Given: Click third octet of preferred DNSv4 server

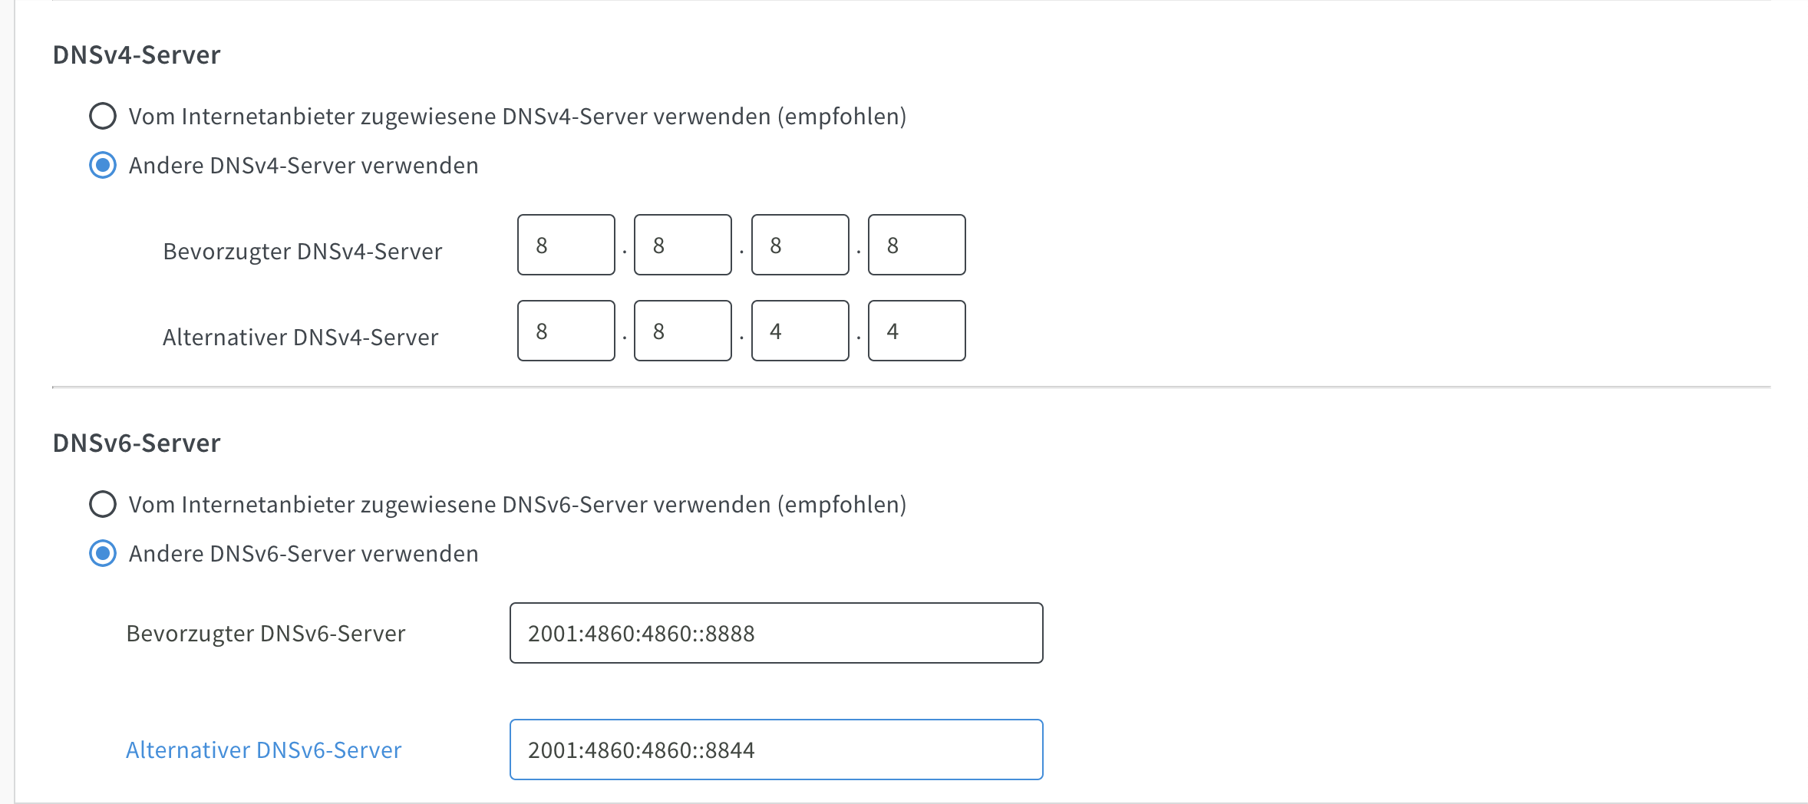Looking at the screenshot, I should (800, 245).
